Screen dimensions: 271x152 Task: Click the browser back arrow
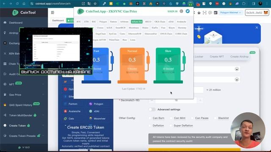pyautogui.click(x=4, y=3)
